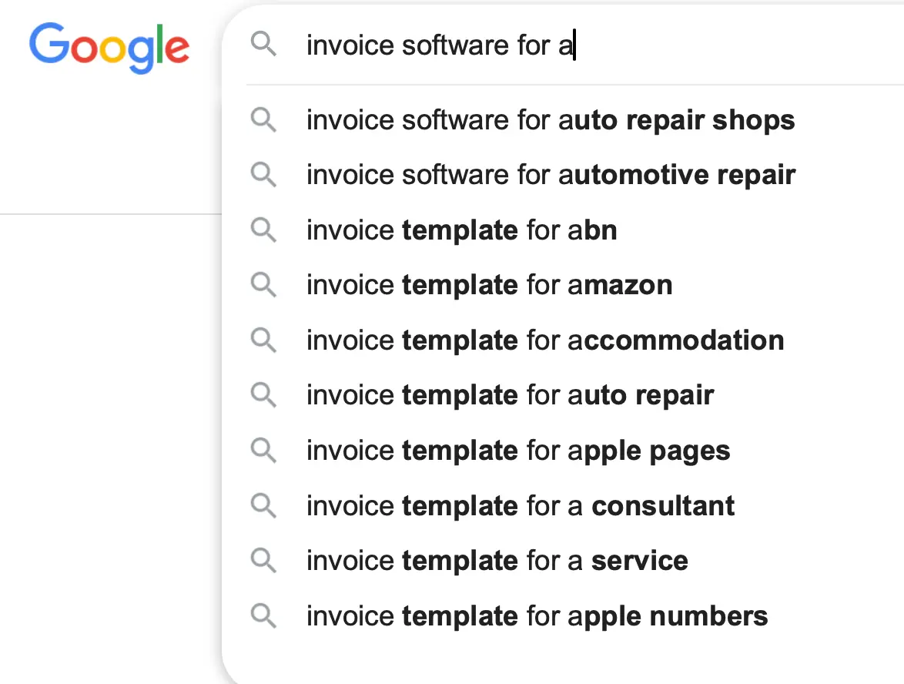The image size is (904, 684).
Task: Select "invoice software for automotive repair" suggestion
Action: click(551, 175)
